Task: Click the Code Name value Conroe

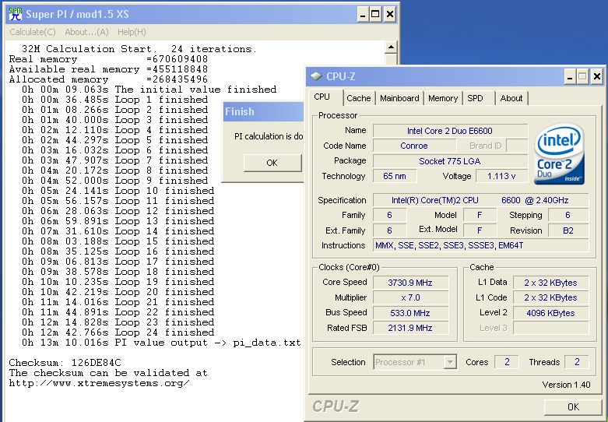Action: (414, 146)
